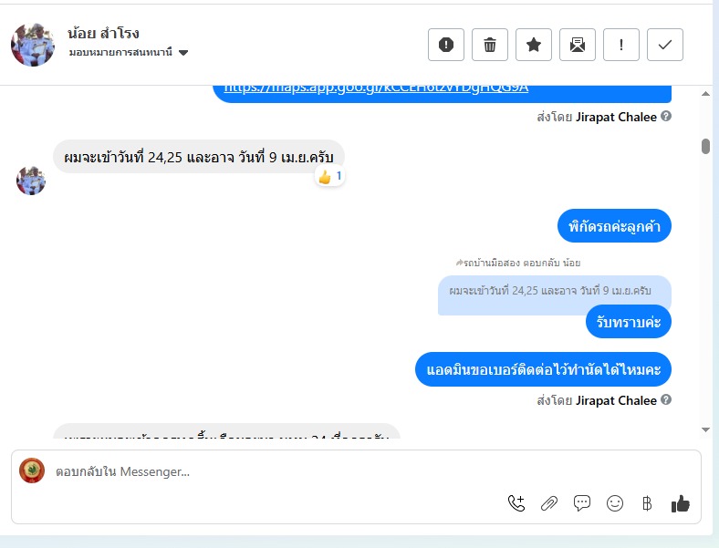Click the thumbs-up reaction on customer message
The image size is (719, 548).
(x=329, y=176)
